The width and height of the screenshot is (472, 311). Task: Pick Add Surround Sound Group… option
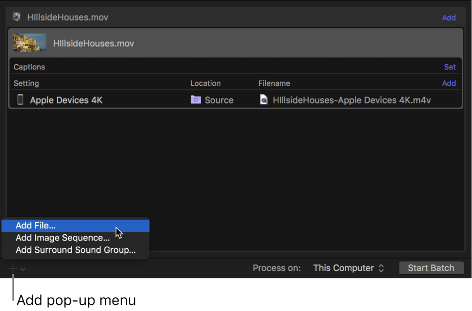(76, 250)
